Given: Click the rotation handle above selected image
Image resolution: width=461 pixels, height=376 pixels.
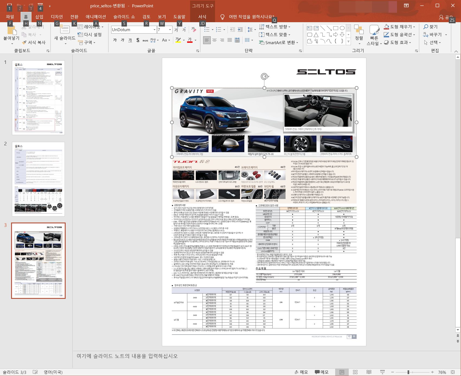Looking at the screenshot, I should (x=264, y=76).
